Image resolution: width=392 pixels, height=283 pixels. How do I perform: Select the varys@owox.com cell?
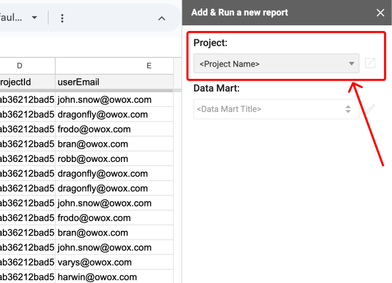click(x=114, y=262)
